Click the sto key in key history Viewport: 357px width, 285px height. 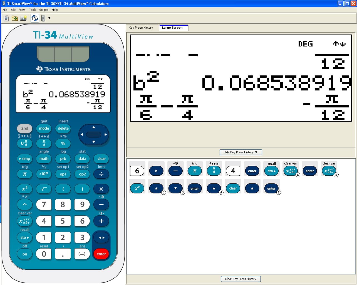(x=271, y=171)
